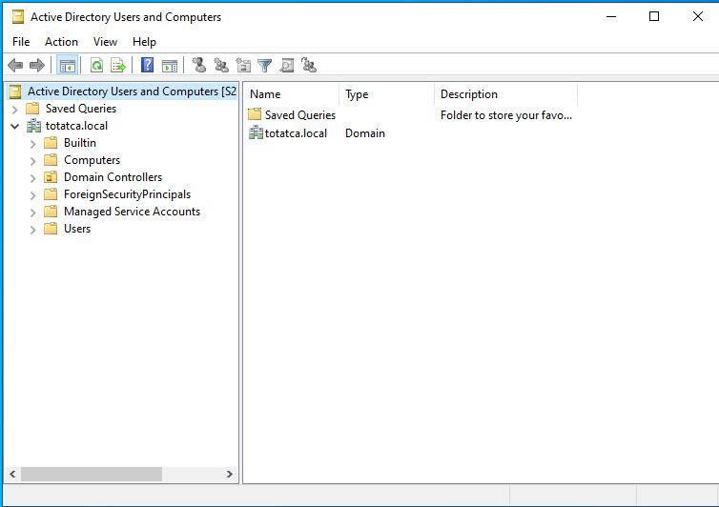Click 'Folder to store your favo...' description
The height and width of the screenshot is (507, 719).
506,115
